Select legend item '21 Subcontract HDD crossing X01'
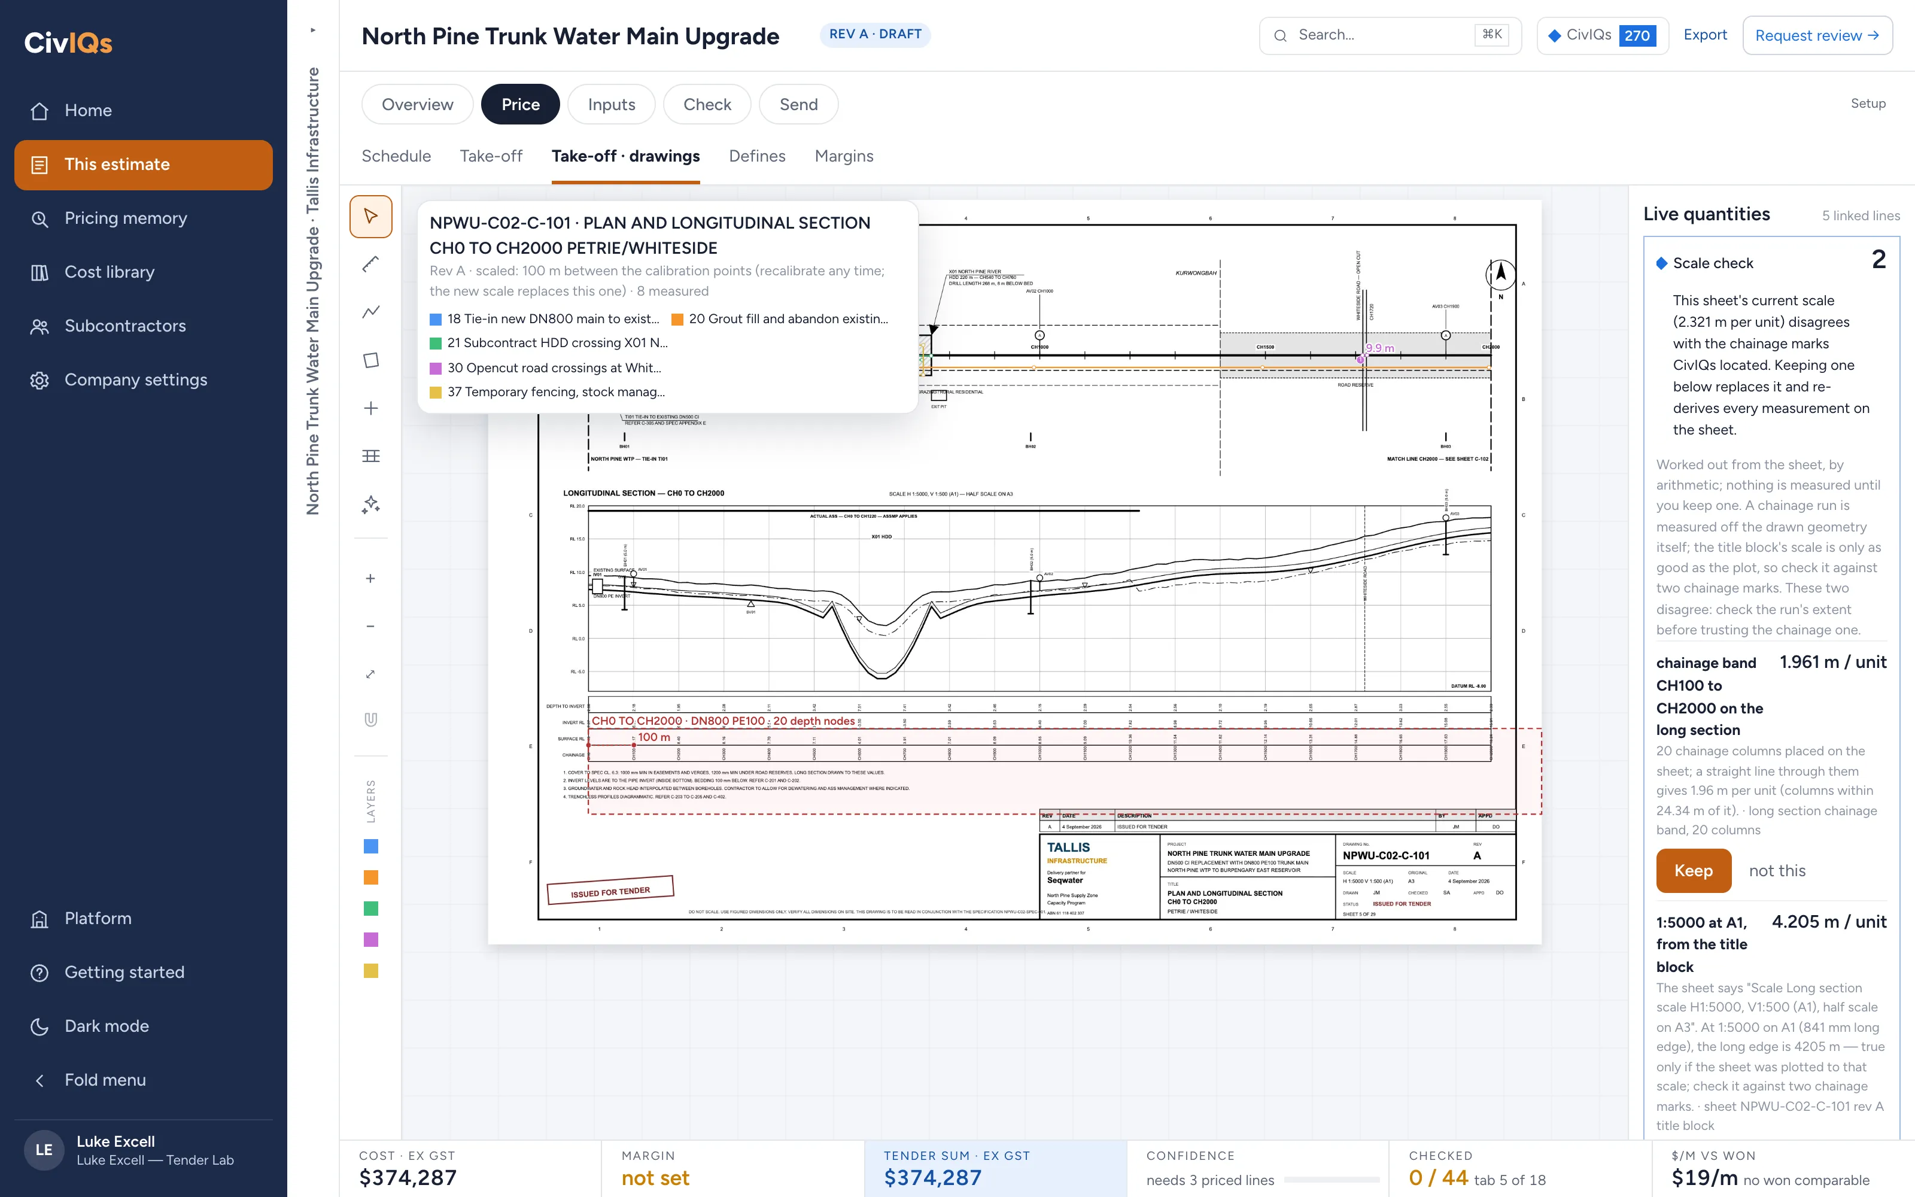The width and height of the screenshot is (1915, 1197). point(549,343)
